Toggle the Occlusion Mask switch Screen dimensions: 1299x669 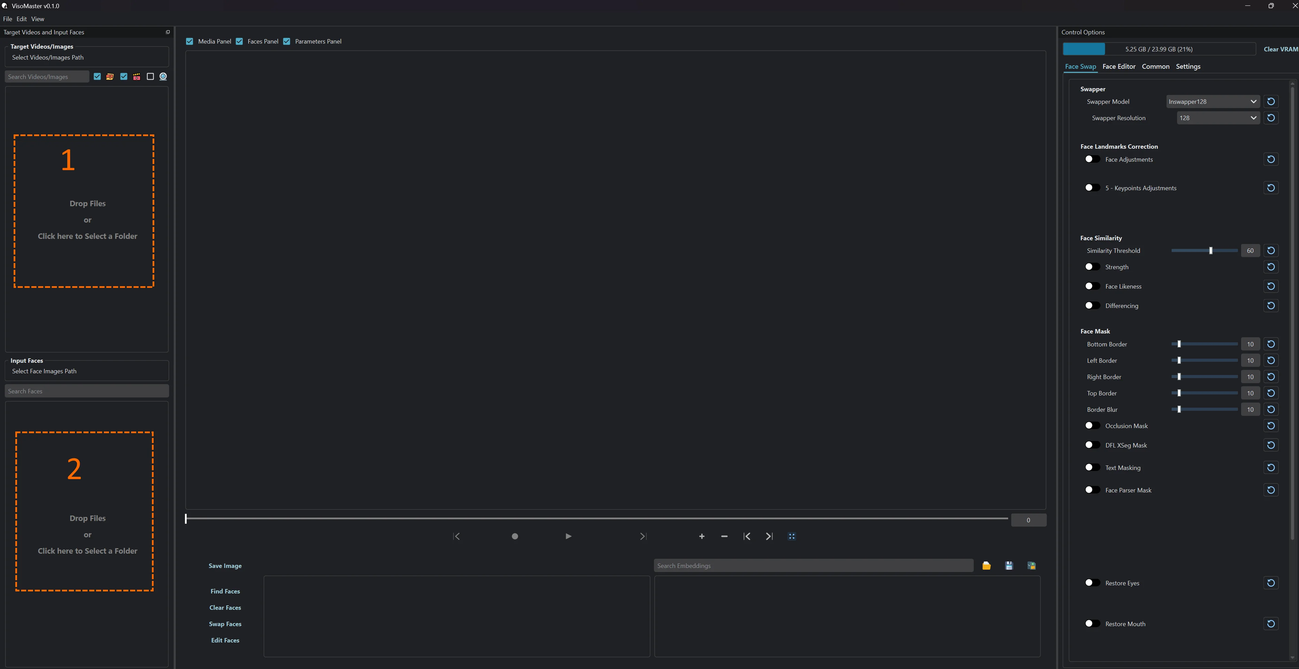coord(1092,426)
